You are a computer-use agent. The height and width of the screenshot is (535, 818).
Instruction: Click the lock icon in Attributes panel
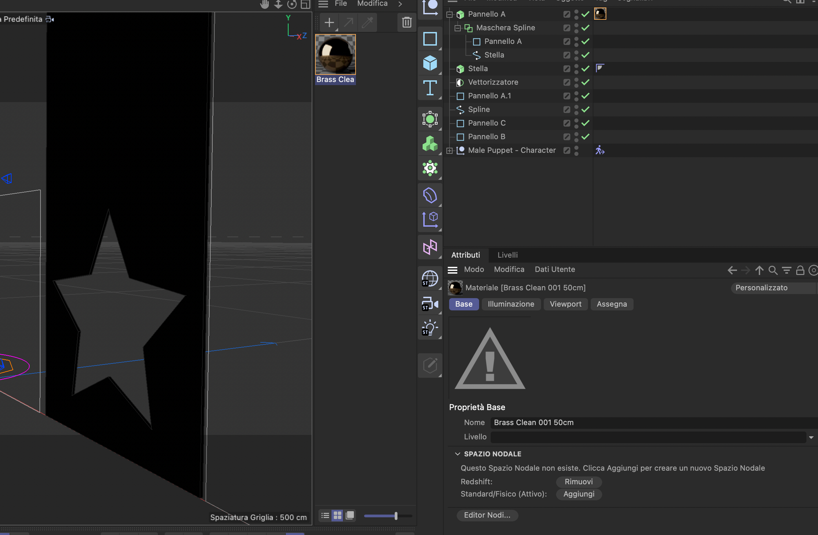800,270
